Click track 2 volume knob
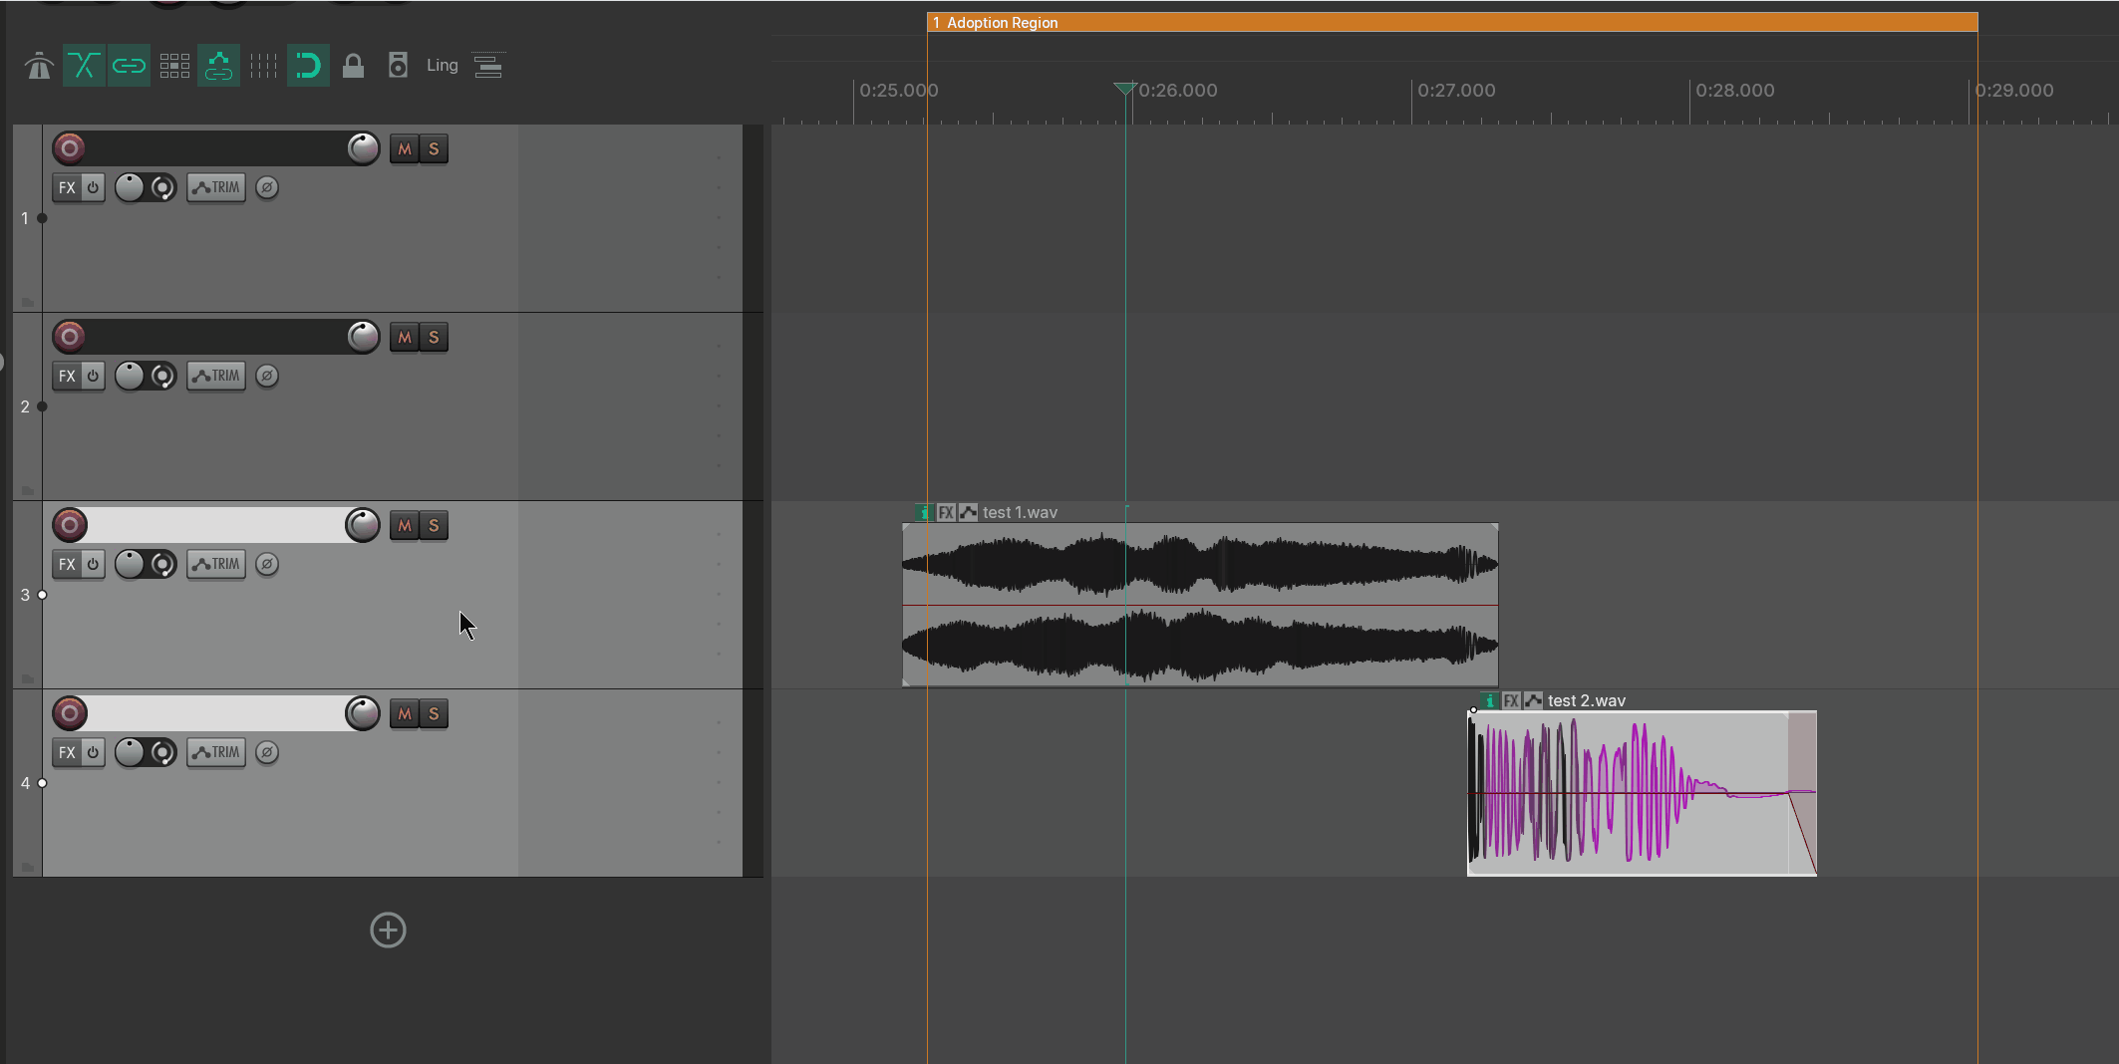 tap(363, 337)
